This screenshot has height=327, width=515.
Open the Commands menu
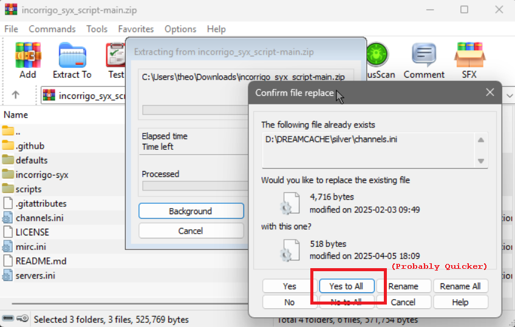pos(52,29)
